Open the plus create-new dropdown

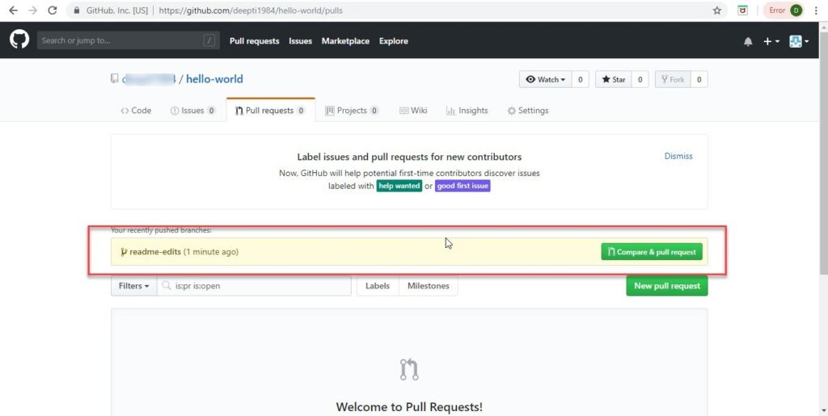[771, 41]
